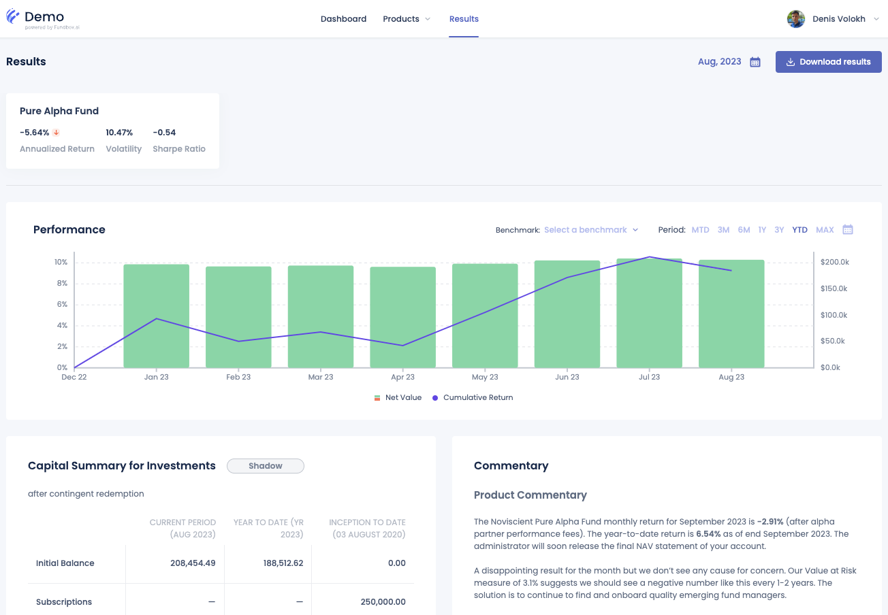Click the red down-arrow next to -5.64%
Screen dimensions: 888x615
click(x=57, y=133)
